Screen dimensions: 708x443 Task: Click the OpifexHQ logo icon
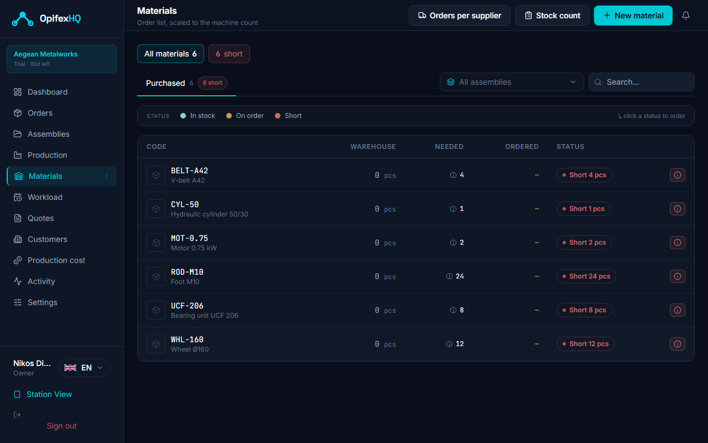pyautogui.click(x=23, y=19)
